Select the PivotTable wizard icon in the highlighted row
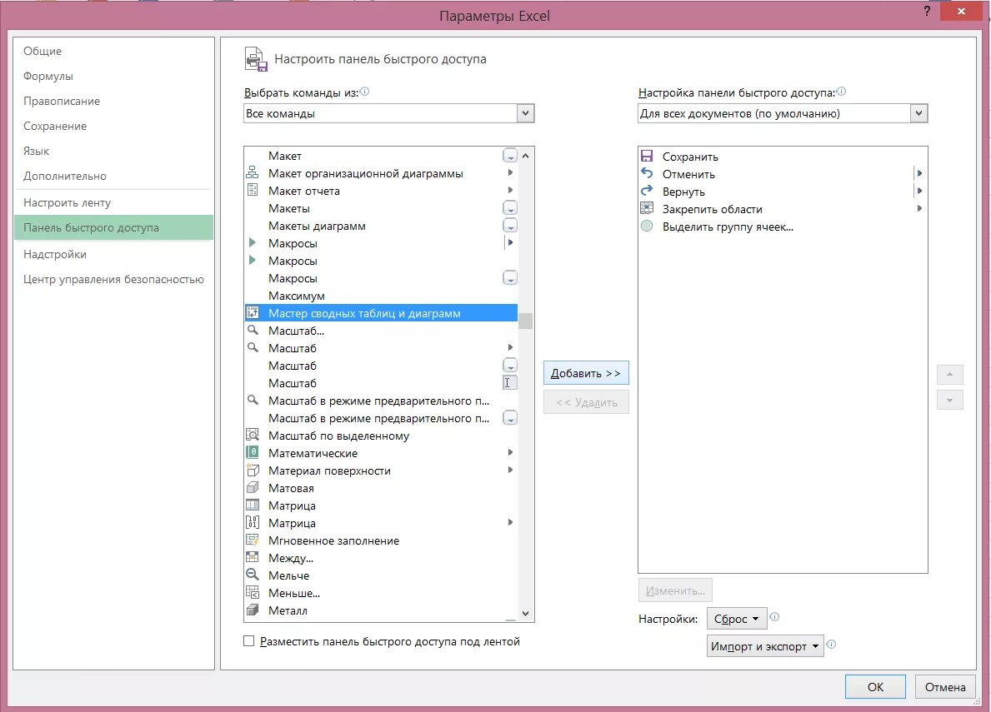 253,312
